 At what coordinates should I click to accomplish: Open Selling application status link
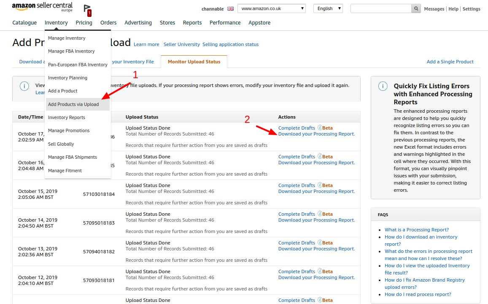(231, 44)
